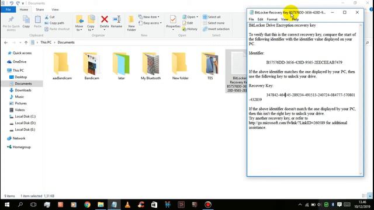Open taskbar Search
374x210 pixels.
click(20, 205)
